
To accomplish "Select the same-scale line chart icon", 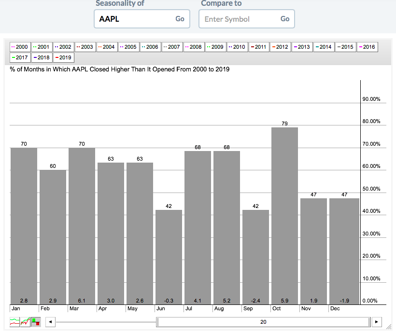I will point(25,322).
